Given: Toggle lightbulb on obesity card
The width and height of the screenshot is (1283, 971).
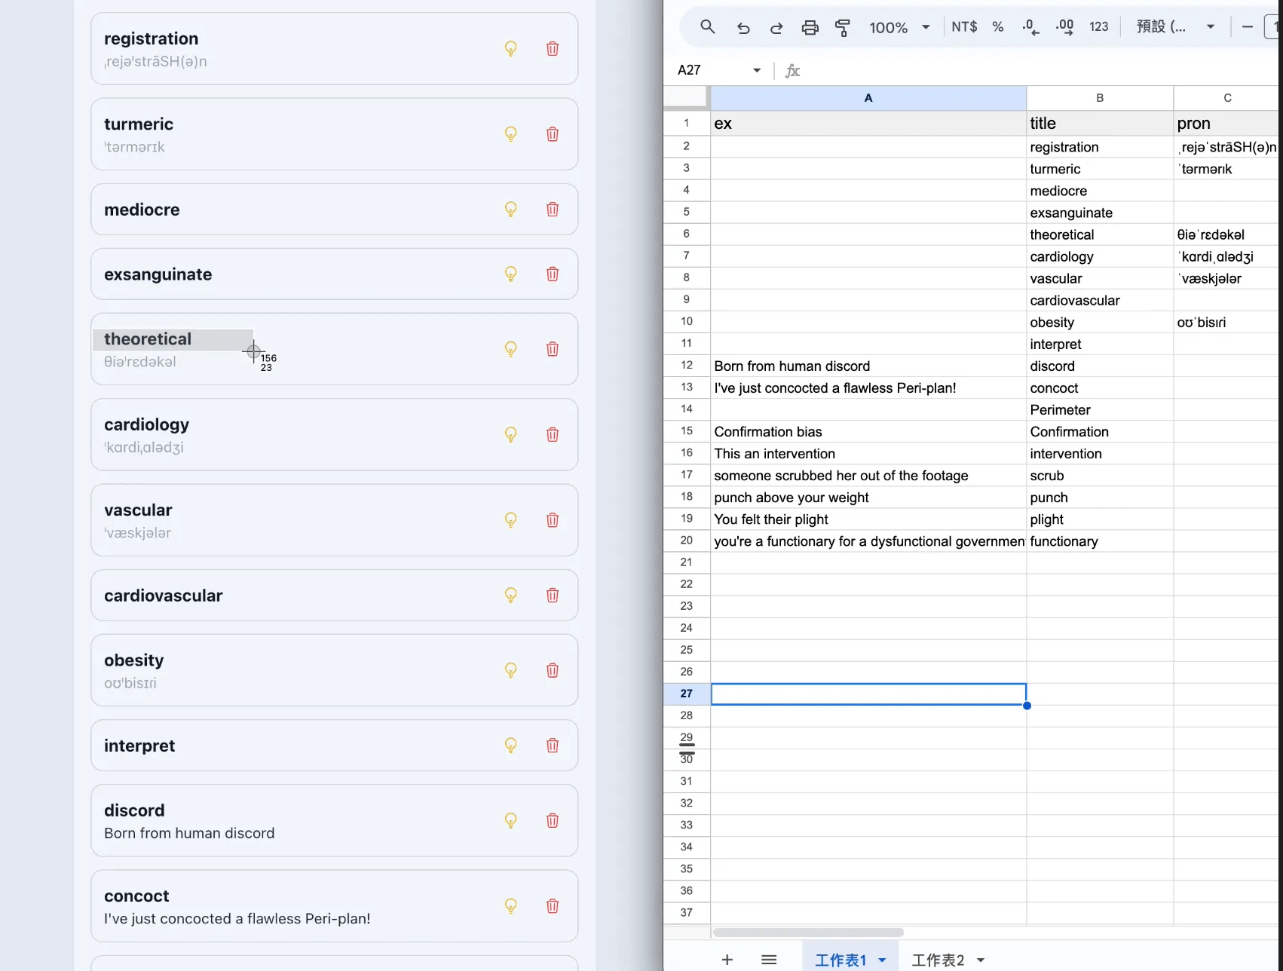Looking at the screenshot, I should point(510,670).
